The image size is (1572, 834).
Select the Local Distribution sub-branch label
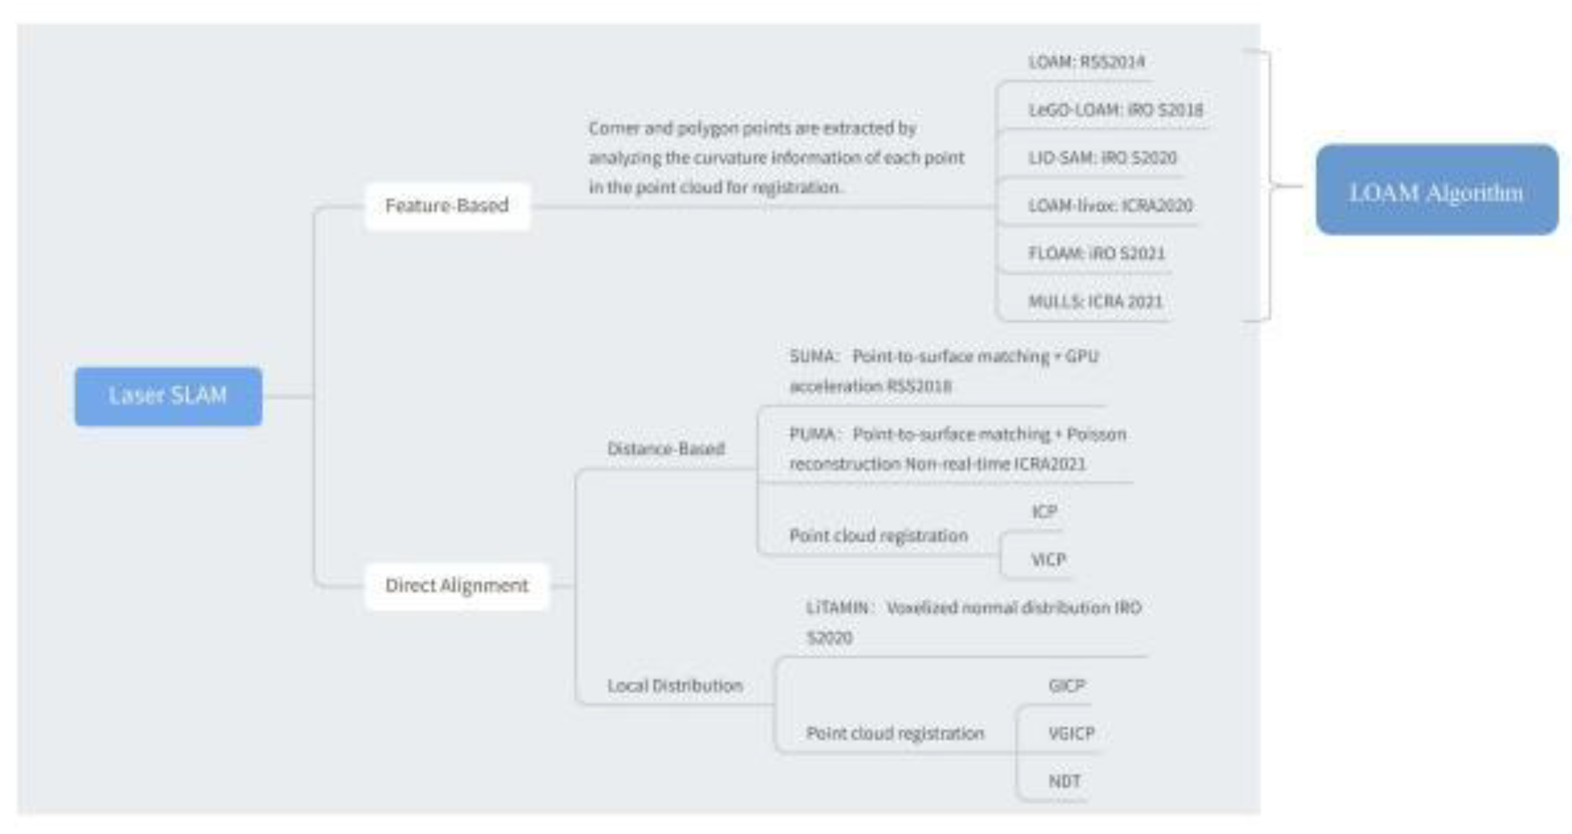tap(675, 686)
